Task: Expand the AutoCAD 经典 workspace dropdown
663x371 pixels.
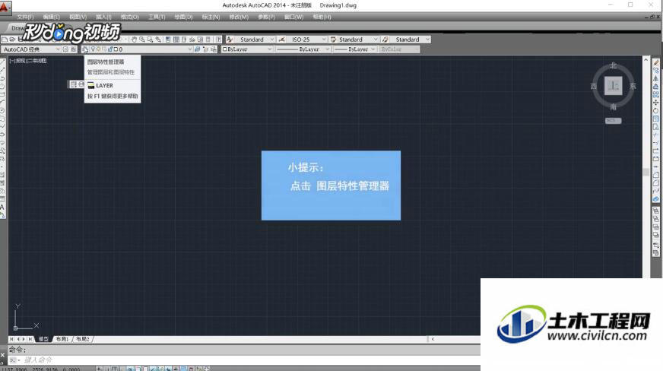Action: pyautogui.click(x=58, y=49)
